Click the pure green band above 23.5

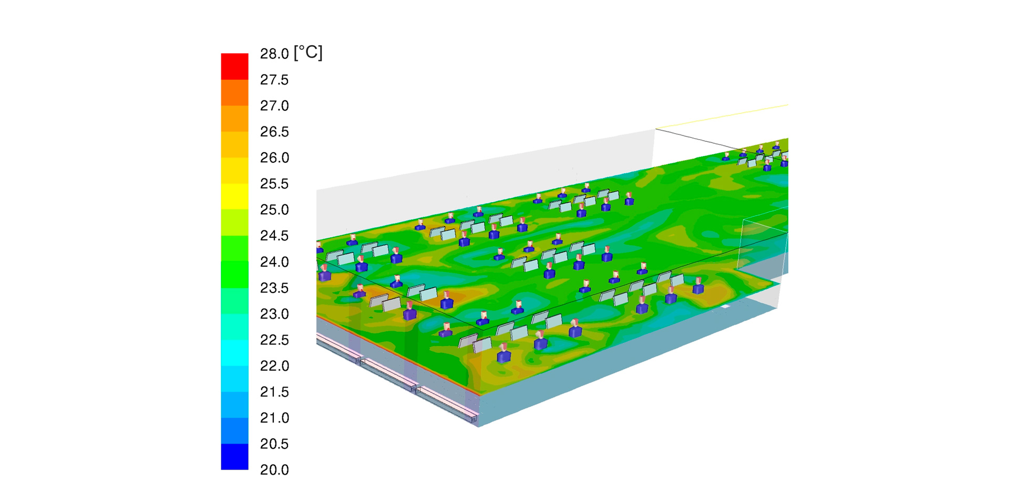[234, 275]
